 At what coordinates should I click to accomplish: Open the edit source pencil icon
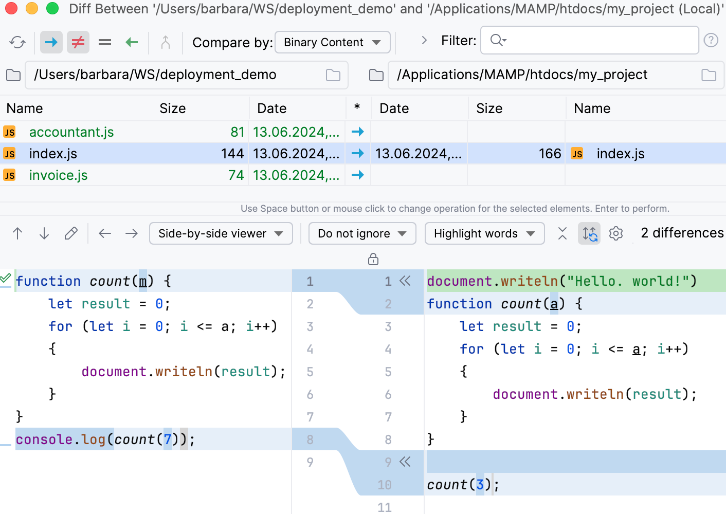(x=71, y=233)
